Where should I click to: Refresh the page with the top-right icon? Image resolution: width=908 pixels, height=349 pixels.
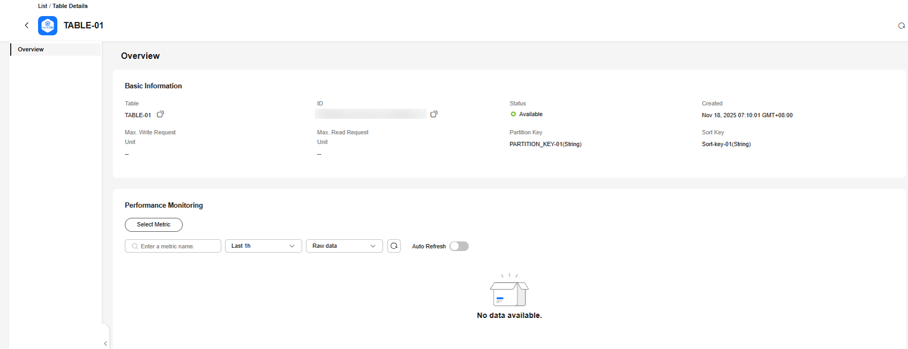[x=901, y=26]
